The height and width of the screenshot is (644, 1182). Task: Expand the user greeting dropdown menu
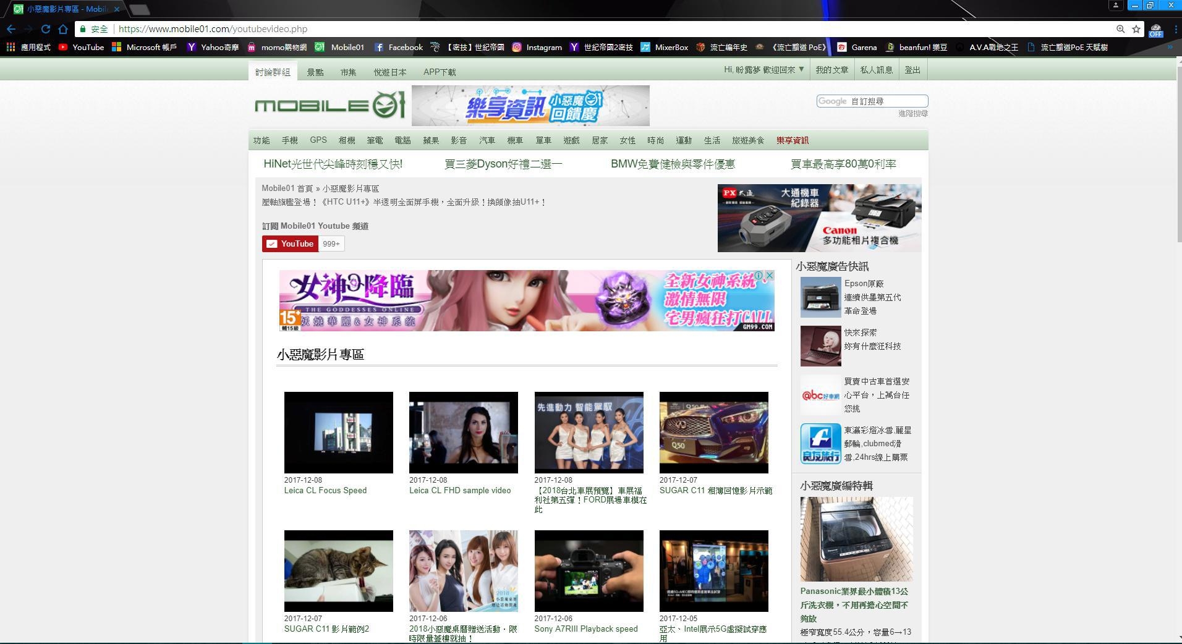[x=765, y=70]
